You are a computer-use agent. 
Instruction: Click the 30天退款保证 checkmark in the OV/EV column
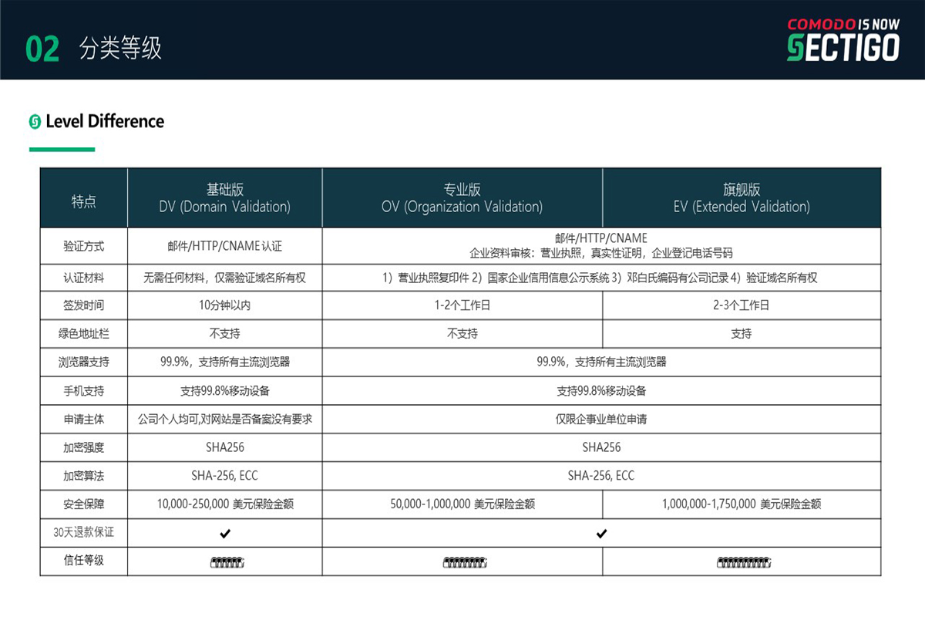click(601, 533)
